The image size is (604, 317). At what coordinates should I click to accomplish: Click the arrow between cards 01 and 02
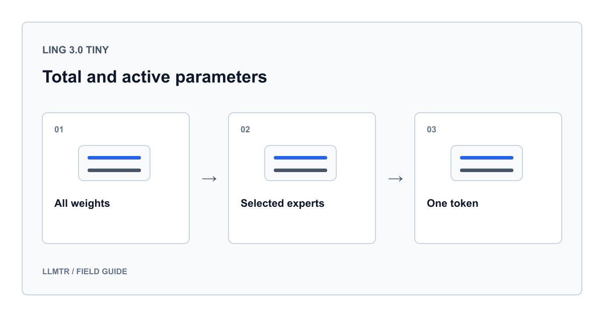(209, 179)
